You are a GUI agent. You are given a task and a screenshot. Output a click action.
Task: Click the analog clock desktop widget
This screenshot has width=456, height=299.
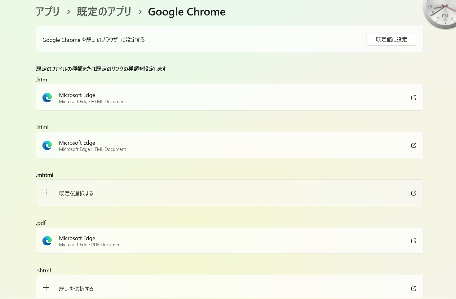point(442,12)
